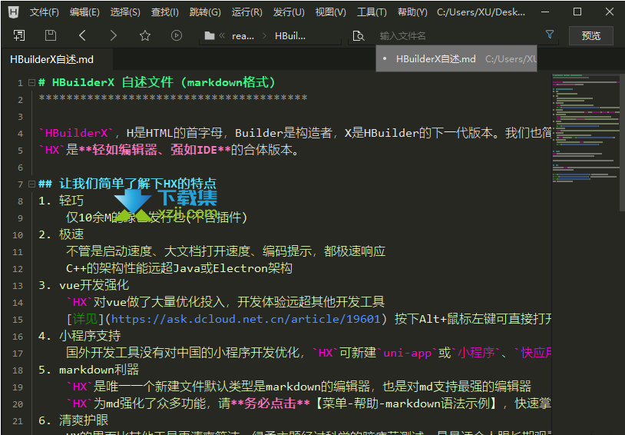Click line number 18 in the gutter
The width and height of the screenshot is (625, 435).
[x=18, y=370]
